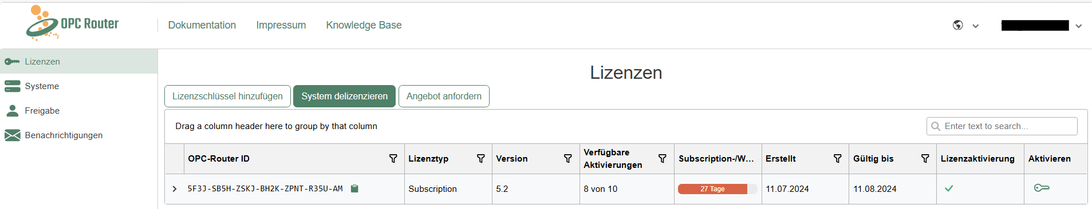This screenshot has height=209, width=1092.
Task: Open the Version column filter funnel
Action: pos(568,158)
